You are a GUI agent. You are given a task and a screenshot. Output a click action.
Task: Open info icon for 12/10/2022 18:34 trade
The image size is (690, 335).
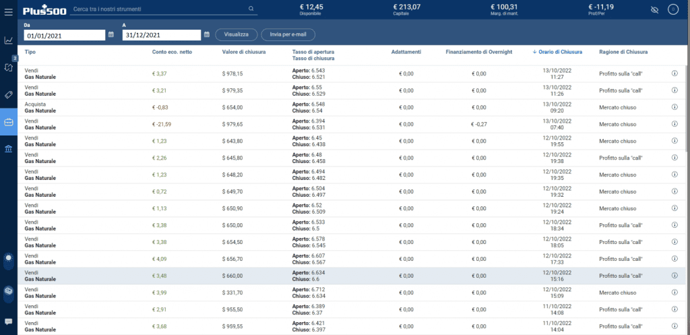(x=674, y=225)
